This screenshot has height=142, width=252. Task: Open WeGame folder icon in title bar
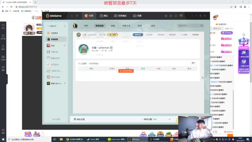(171, 16)
